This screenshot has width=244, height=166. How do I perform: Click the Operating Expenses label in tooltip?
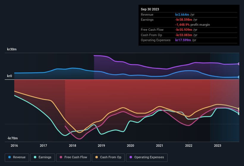coord(156,40)
